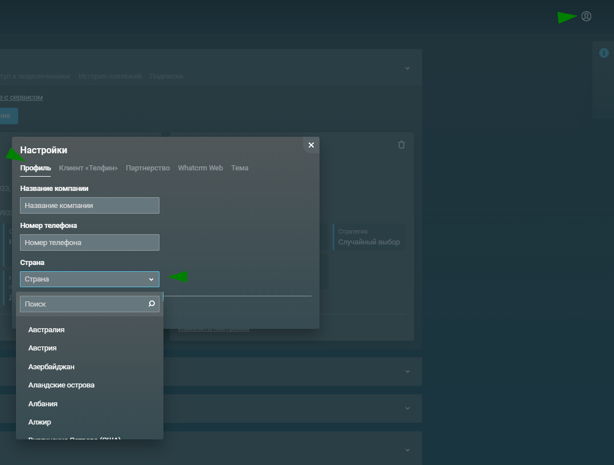Screen dimensions: 614x465
Task: Select the Тема tab
Action: (240, 168)
